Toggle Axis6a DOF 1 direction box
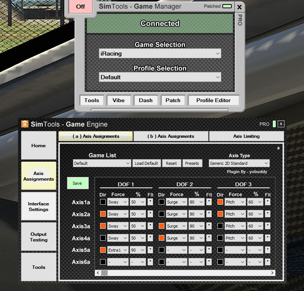Screen dimensions: 304x291 click(103, 262)
